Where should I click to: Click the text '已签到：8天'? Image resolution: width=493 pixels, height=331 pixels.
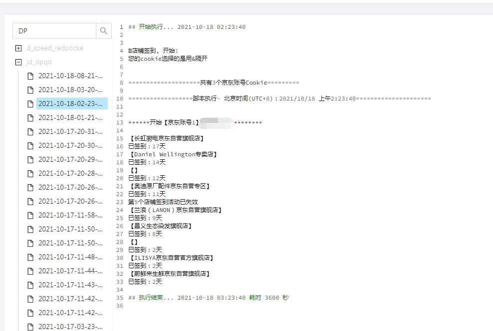[x=145, y=234]
